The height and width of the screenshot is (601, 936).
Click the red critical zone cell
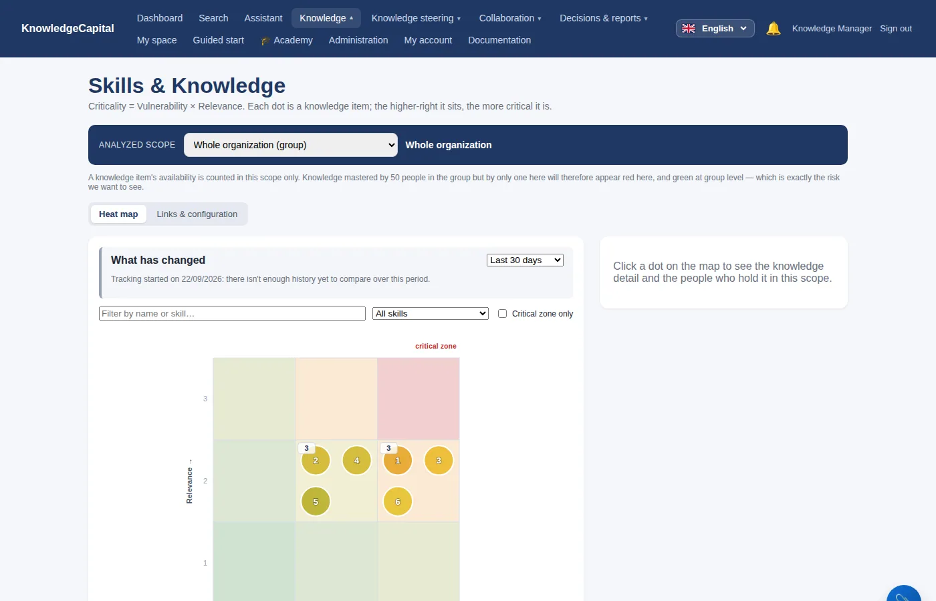point(419,399)
